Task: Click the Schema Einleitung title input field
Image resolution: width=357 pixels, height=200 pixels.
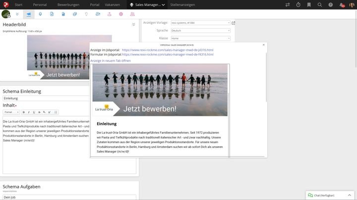Action: click(x=69, y=98)
